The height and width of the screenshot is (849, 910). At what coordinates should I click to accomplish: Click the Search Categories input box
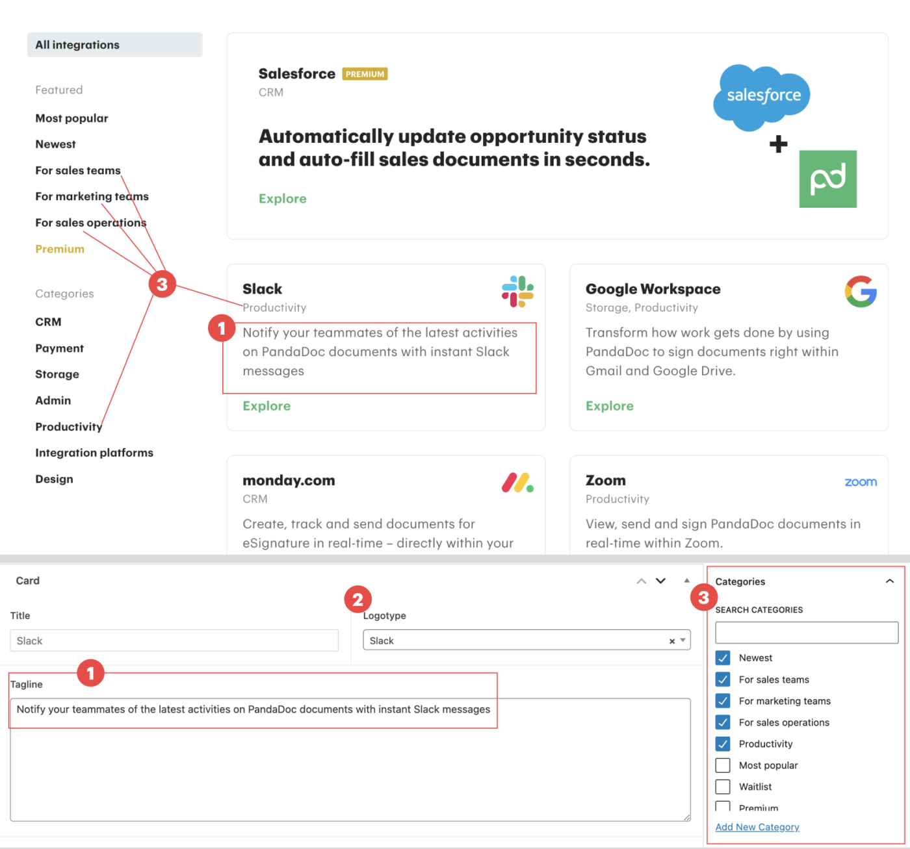[807, 633]
